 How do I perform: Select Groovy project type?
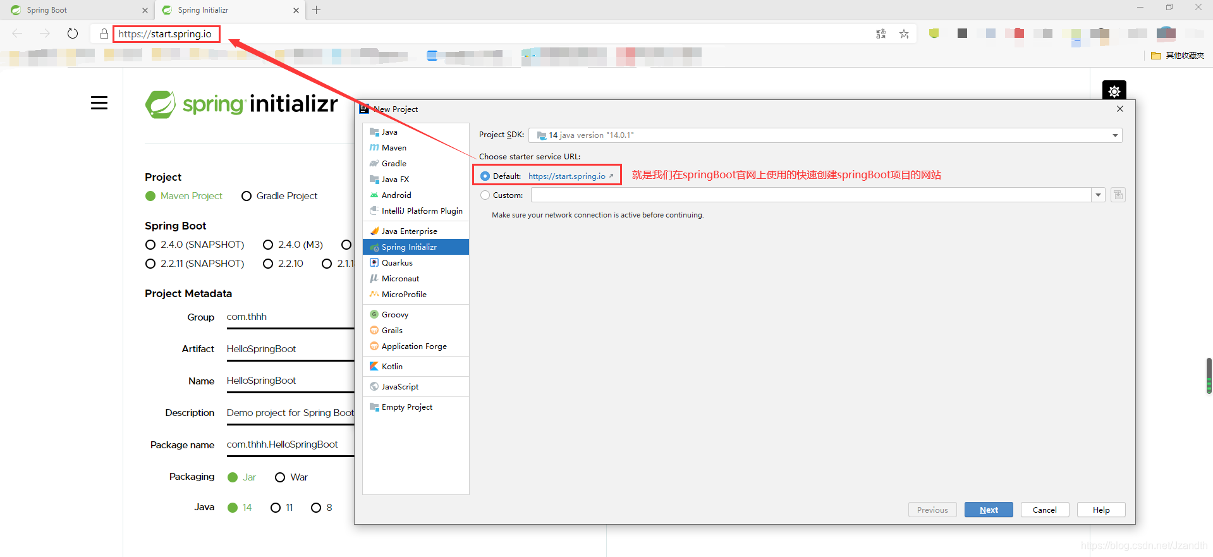click(416, 315)
